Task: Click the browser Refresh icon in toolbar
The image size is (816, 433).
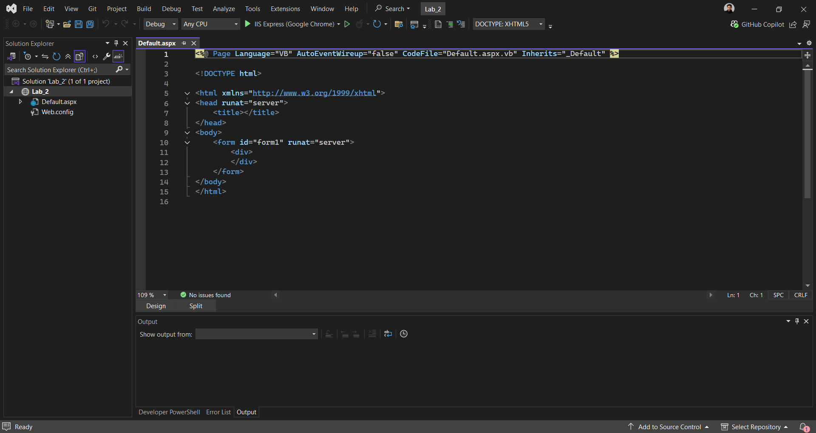Action: click(377, 24)
